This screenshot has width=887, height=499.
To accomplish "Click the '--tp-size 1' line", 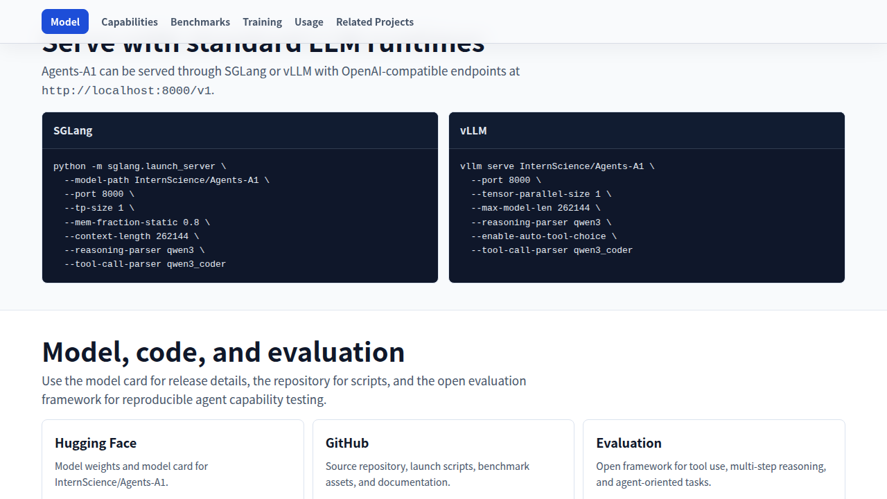I will 99,208.
